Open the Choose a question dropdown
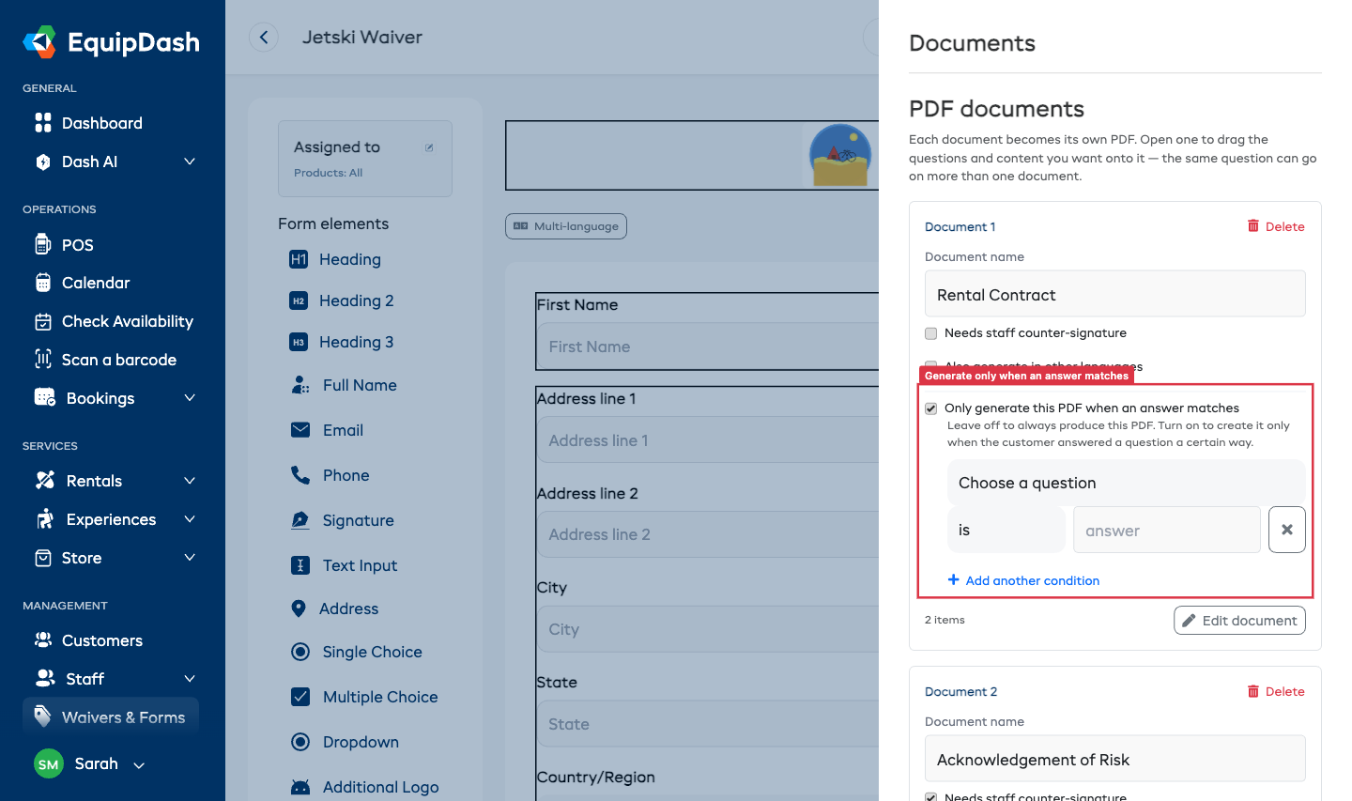This screenshot has width=1352, height=801. [1127, 483]
